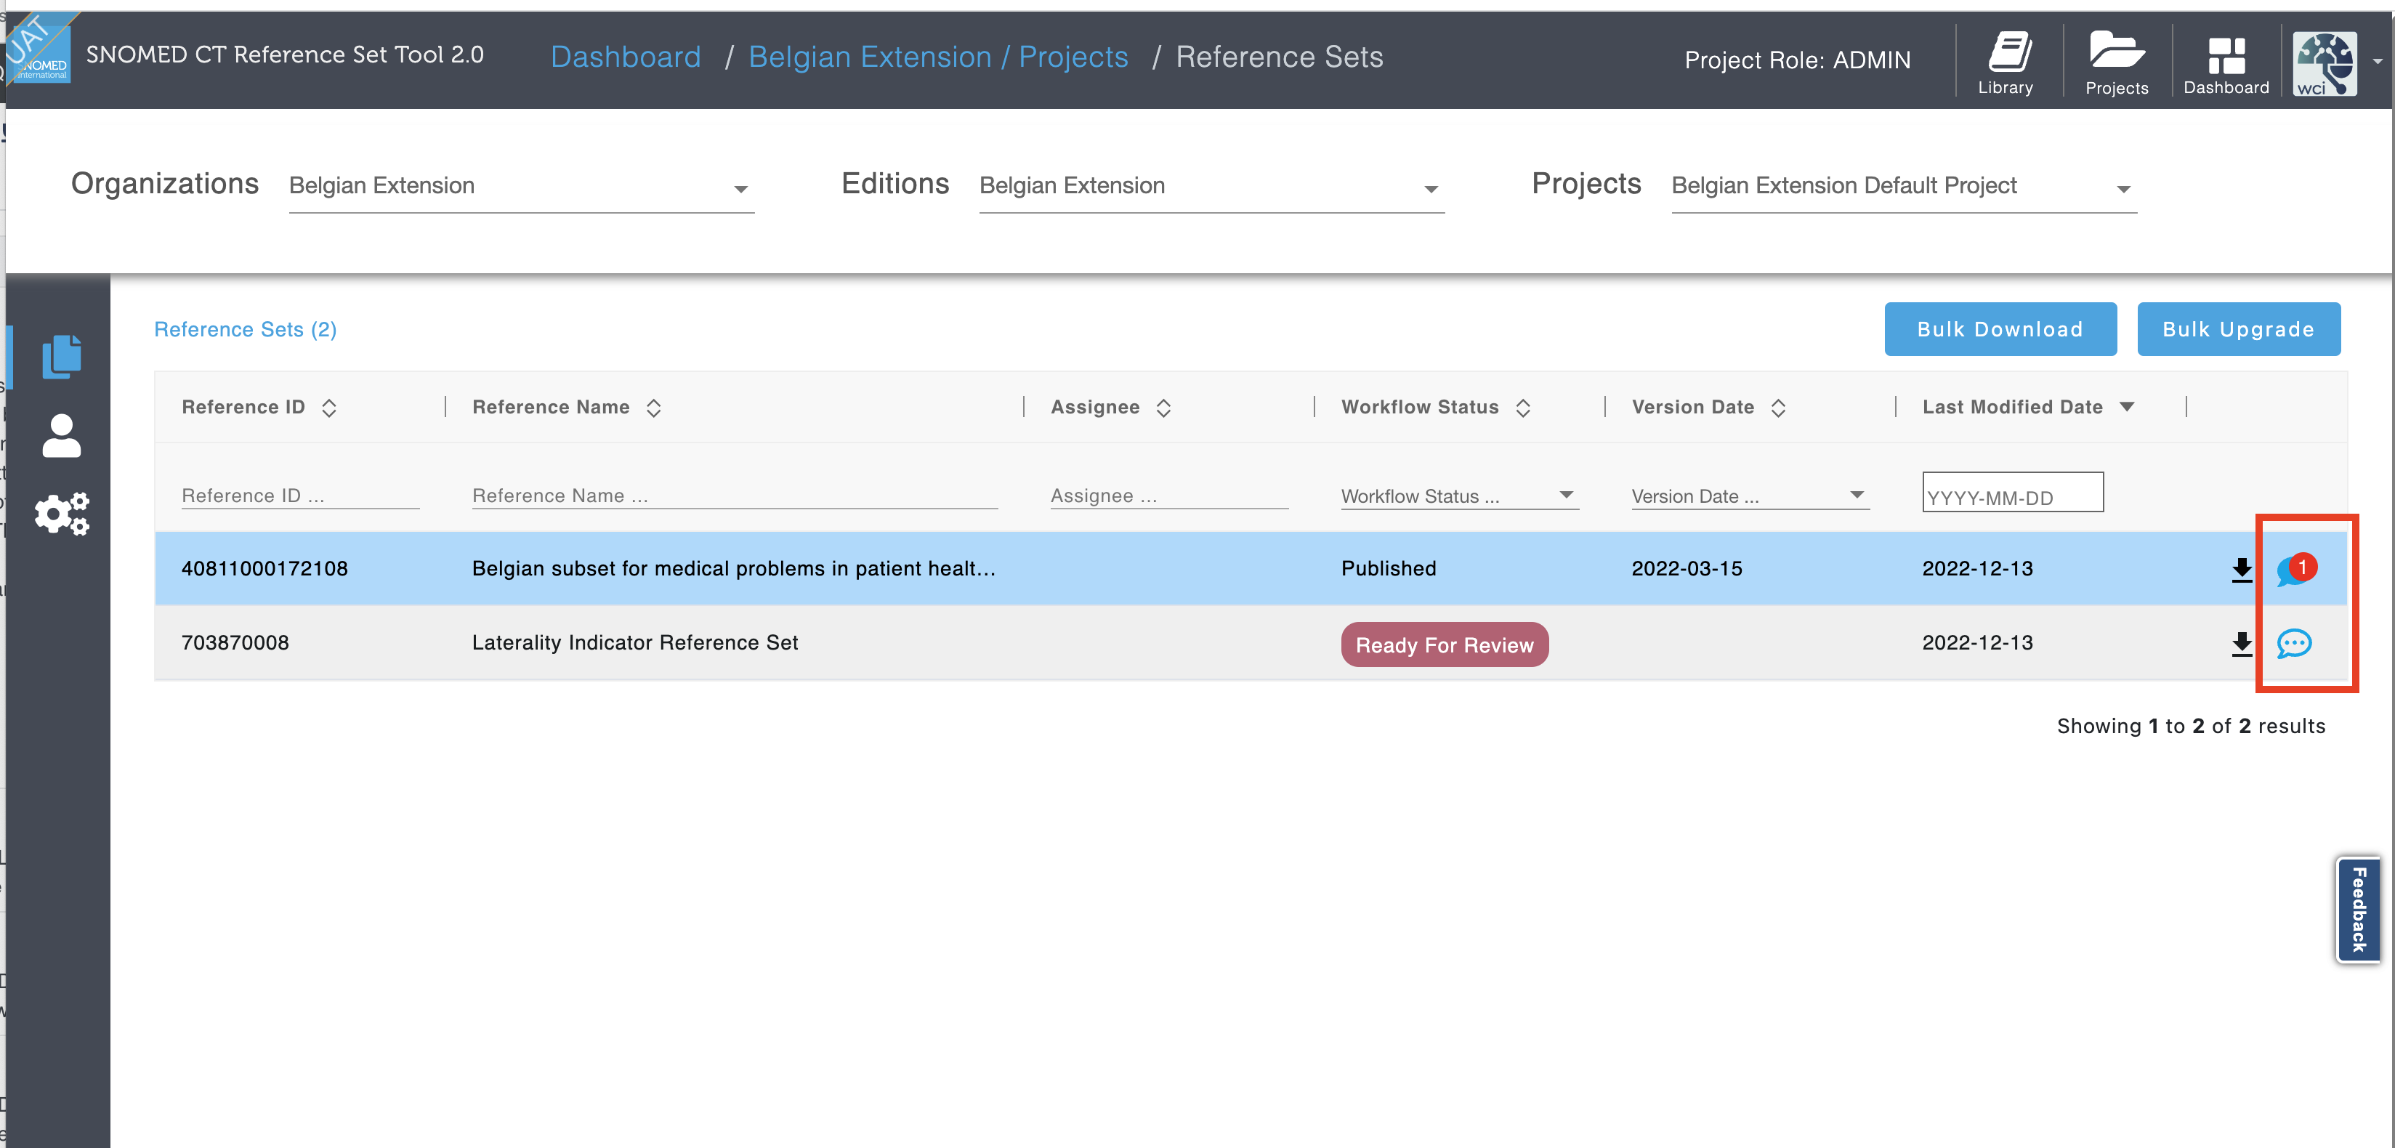Image resolution: width=2395 pixels, height=1148 pixels.
Task: Open the settings gears icon in the sidebar
Action: [62, 513]
